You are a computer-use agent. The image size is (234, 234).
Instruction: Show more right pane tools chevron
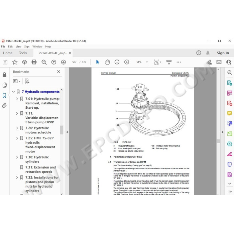tap(230, 184)
